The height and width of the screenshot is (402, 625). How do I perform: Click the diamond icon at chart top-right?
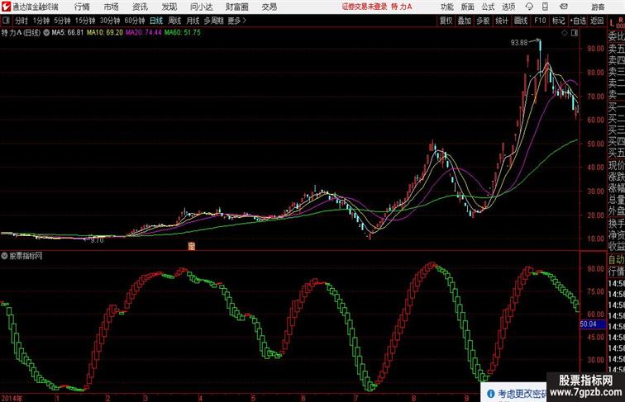click(x=565, y=33)
